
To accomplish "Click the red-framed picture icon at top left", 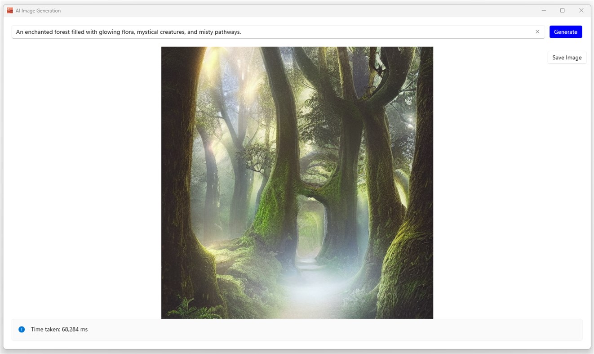I will pyautogui.click(x=9, y=10).
